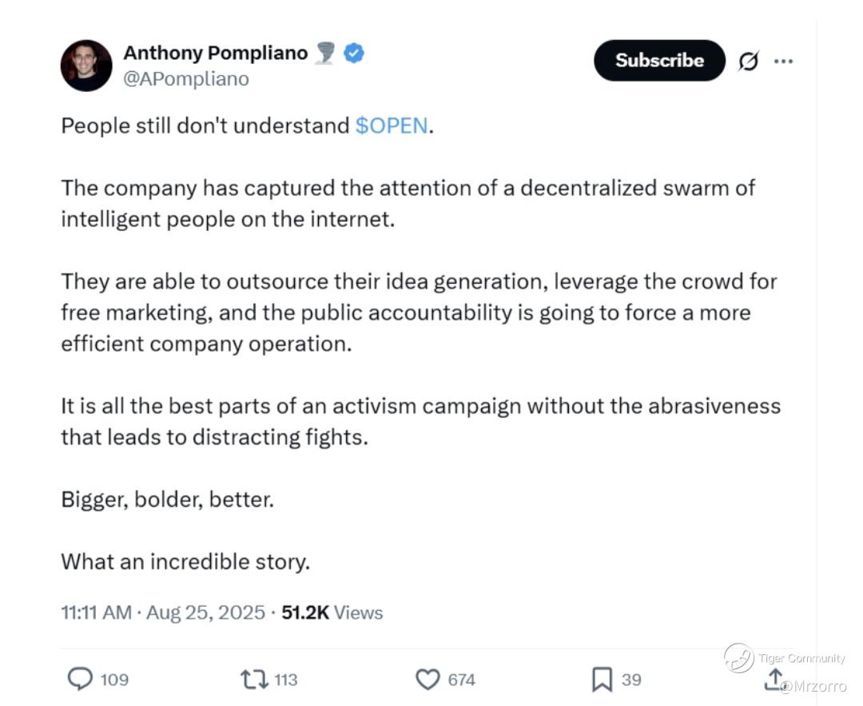View the 51.2K Views analytics

tap(332, 612)
